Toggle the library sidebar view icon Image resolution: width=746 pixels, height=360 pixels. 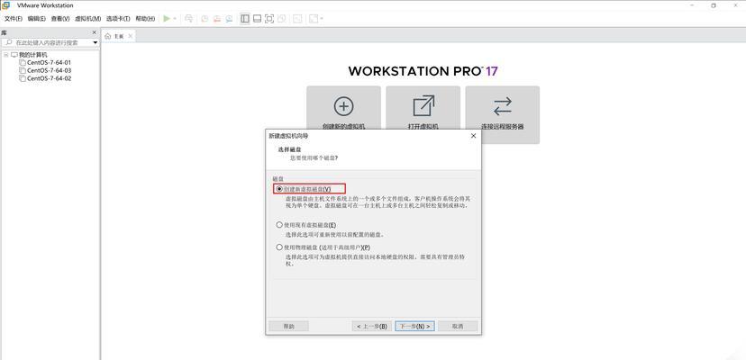(245, 19)
